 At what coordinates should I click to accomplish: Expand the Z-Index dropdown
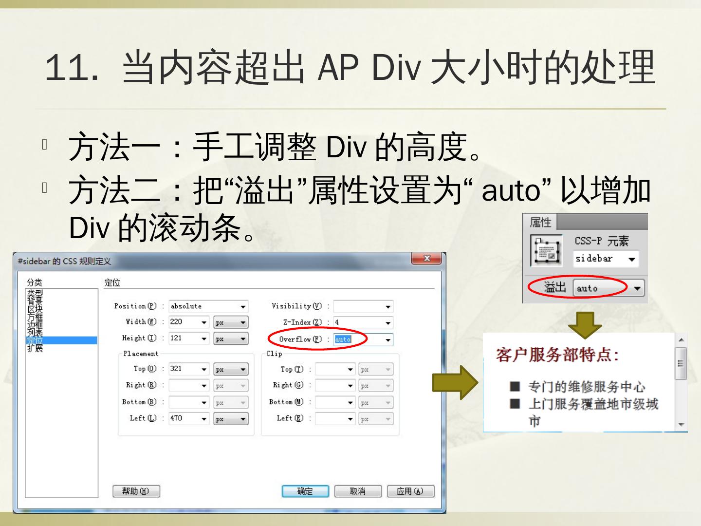coord(387,323)
